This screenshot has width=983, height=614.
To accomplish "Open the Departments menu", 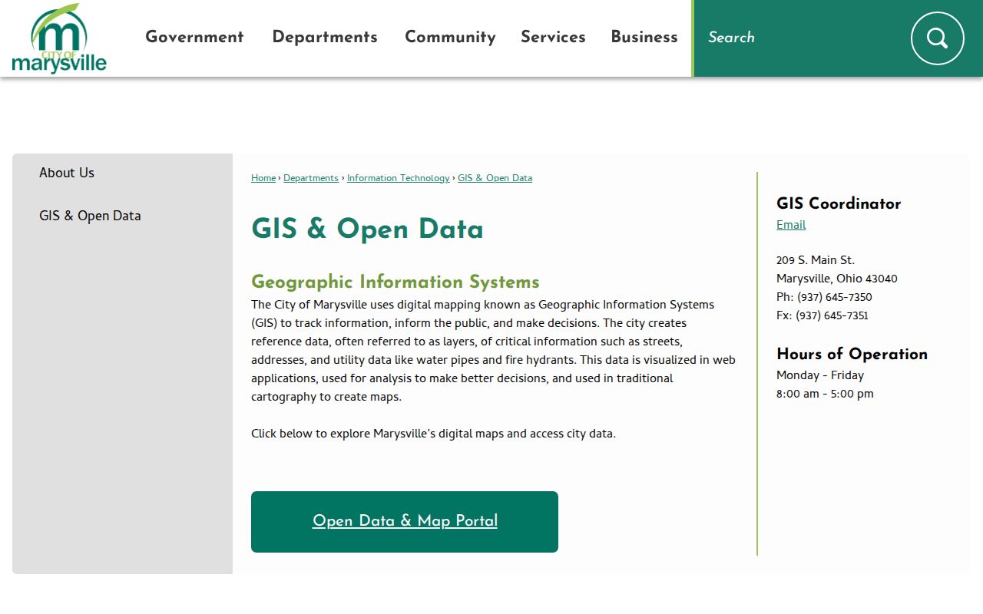I will pos(325,38).
